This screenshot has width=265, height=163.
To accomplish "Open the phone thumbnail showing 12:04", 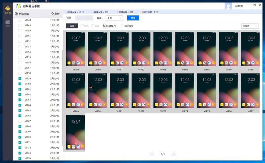I will pyautogui.click(x=75, y=132).
